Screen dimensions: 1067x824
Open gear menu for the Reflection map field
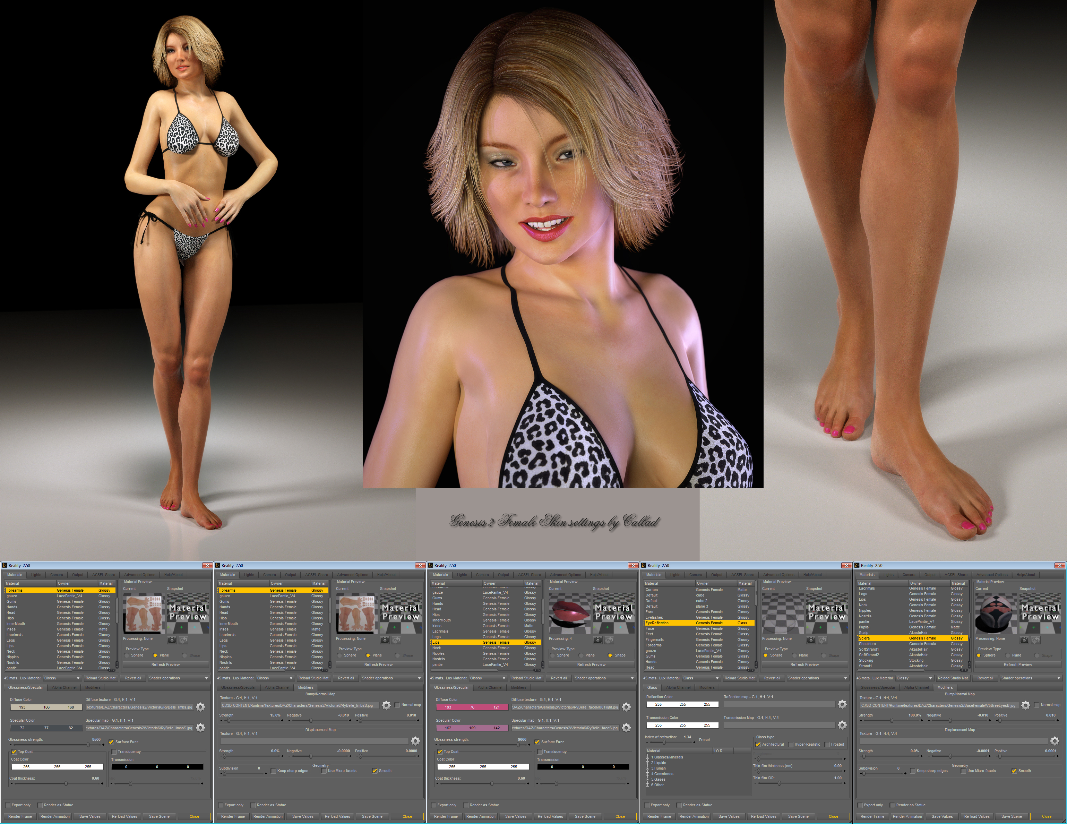842,704
